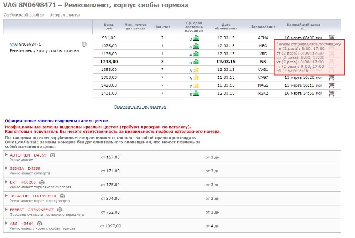Click 'Показать все предложения' link

140,107
